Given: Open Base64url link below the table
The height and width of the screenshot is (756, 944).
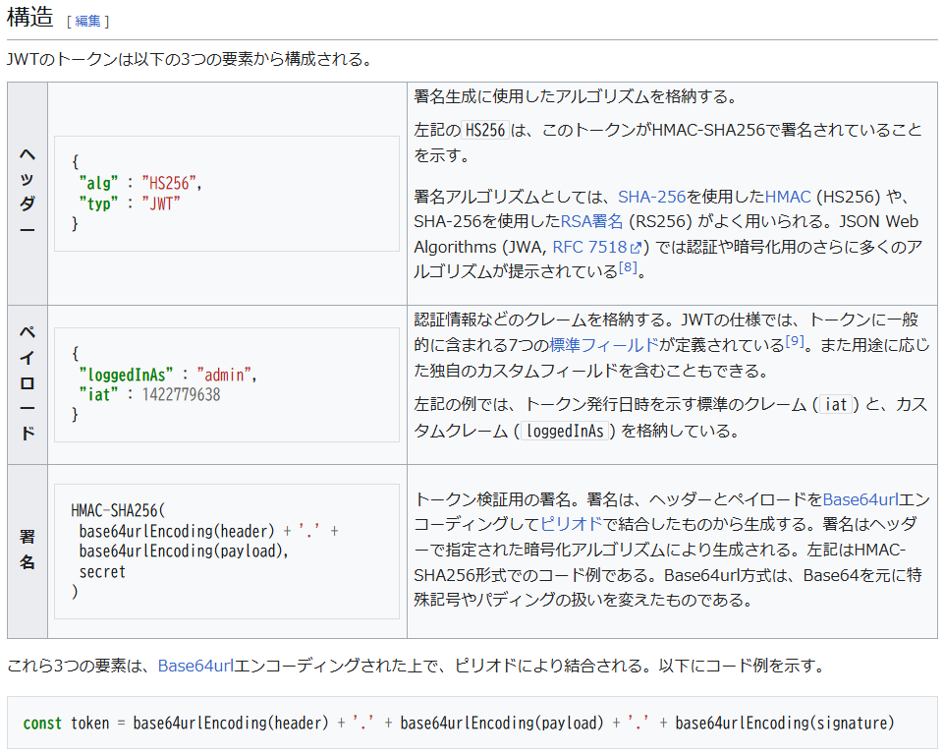Looking at the screenshot, I should (195, 666).
